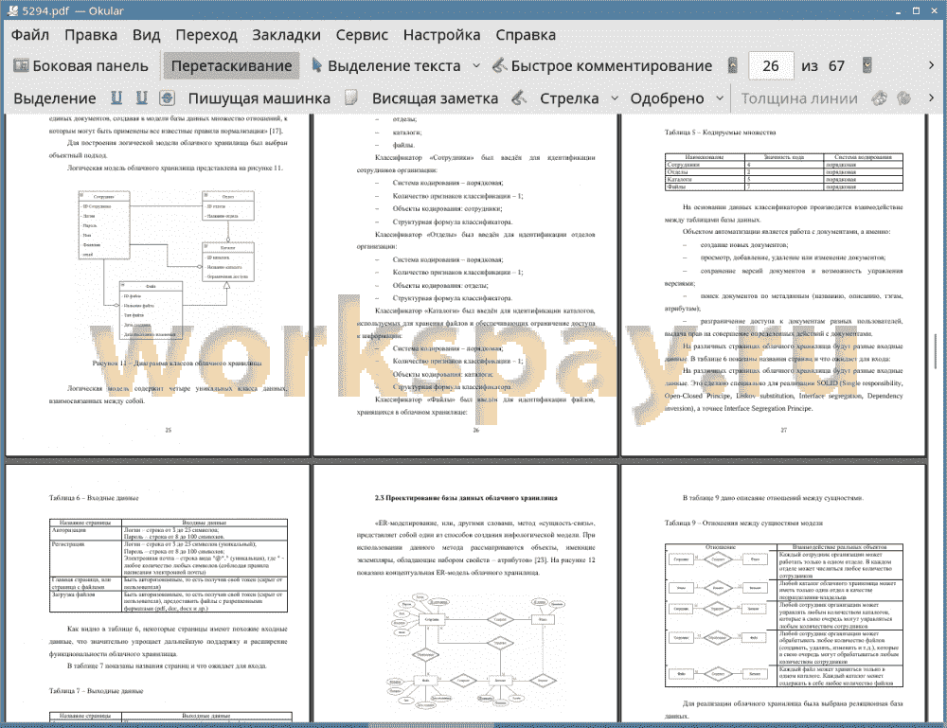Viewport: 947px width, 728px height.
Task: Click the vertical scrollbar handle on right edge
Action: [x=937, y=350]
